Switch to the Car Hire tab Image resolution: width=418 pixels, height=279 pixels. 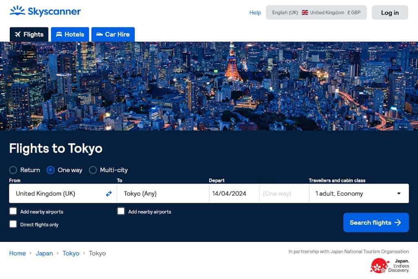click(113, 34)
